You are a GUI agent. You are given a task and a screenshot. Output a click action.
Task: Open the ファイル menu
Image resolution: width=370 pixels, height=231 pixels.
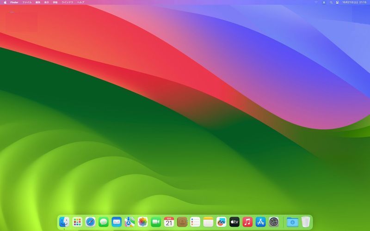(x=27, y=2)
